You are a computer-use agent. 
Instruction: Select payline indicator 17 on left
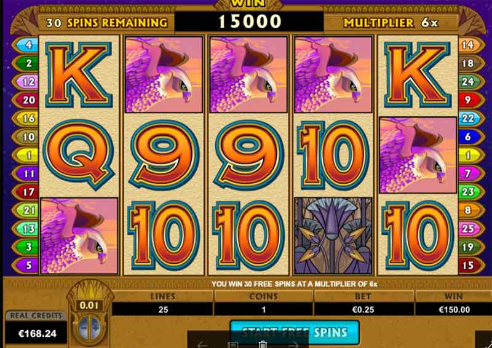click(x=25, y=192)
